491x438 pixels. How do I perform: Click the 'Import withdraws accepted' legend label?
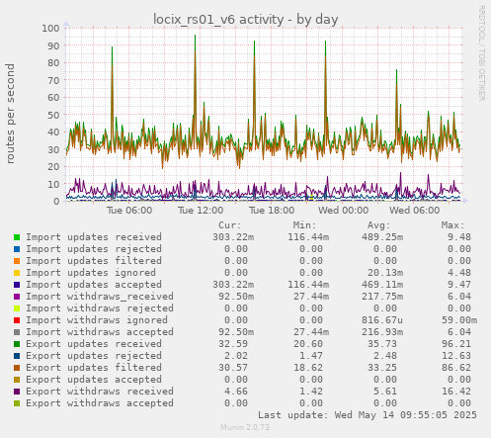(x=100, y=332)
